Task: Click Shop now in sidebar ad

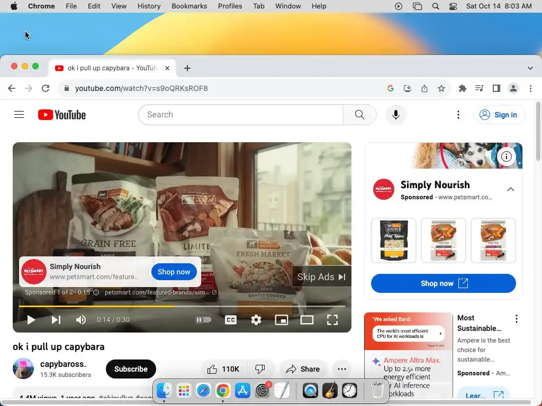Action: [444, 283]
